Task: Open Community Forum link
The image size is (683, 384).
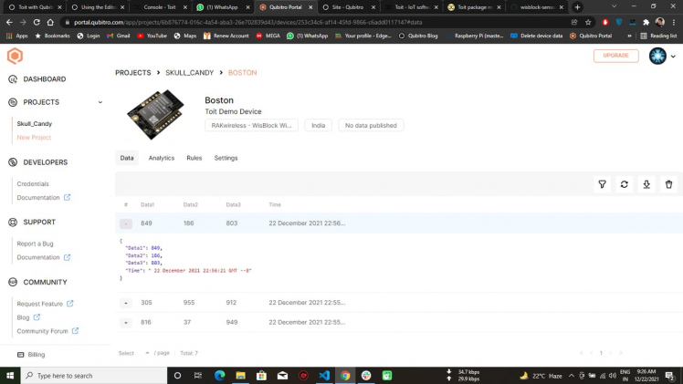Action: [x=47, y=331]
